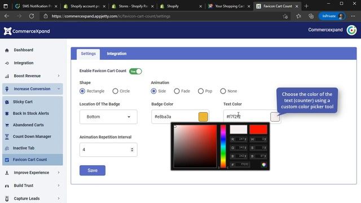Click the Sticky Cart icon
Image resolution: width=361 pixels, height=203 pixels.
(7, 102)
